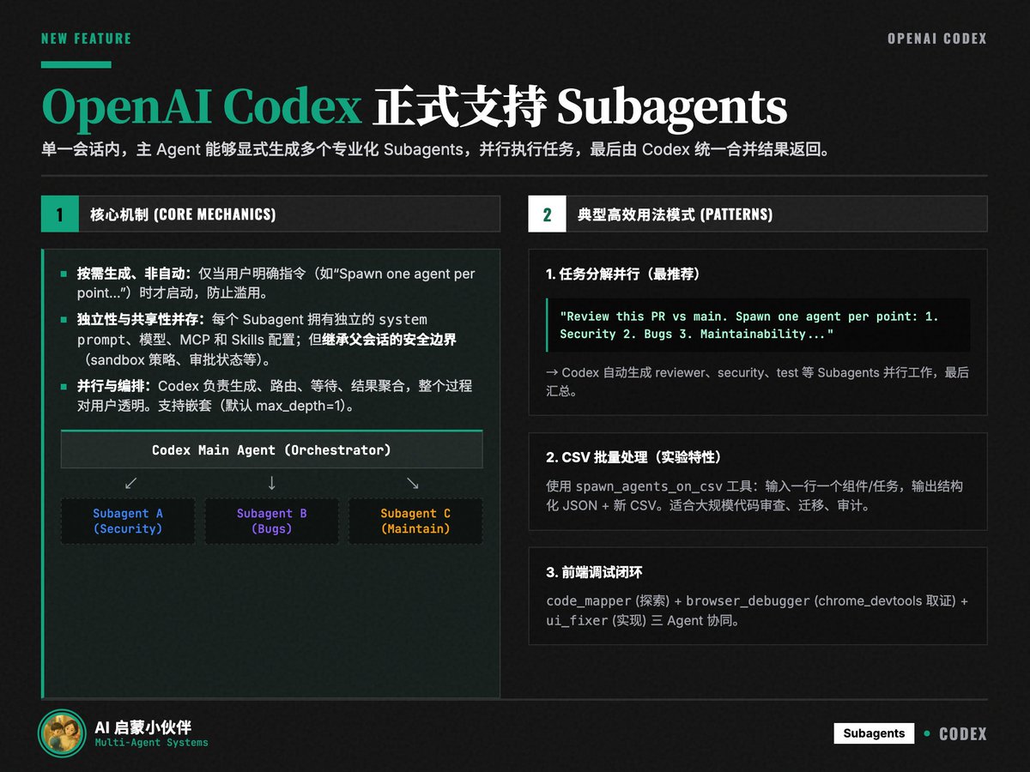Click the 继承父会话的安全边界 bold text
This screenshot has width=1030, height=772.
[x=390, y=340]
